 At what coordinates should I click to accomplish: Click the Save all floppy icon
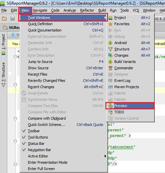pyautogui.click(x=13, y=19)
